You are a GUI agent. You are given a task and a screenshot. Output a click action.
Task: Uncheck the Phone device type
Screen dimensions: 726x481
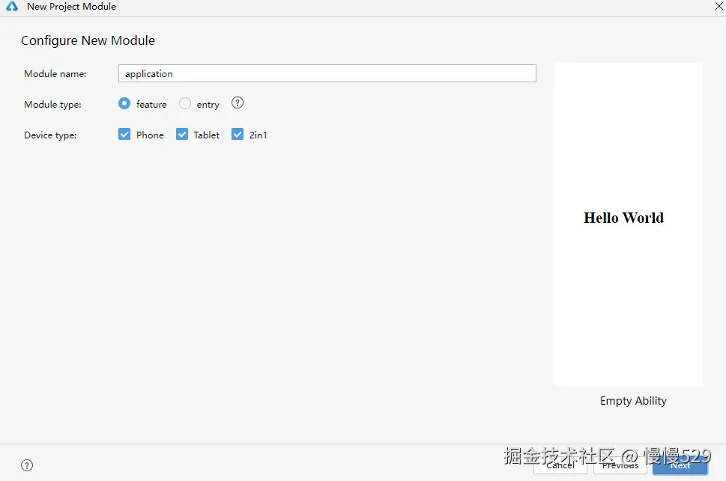click(x=124, y=134)
